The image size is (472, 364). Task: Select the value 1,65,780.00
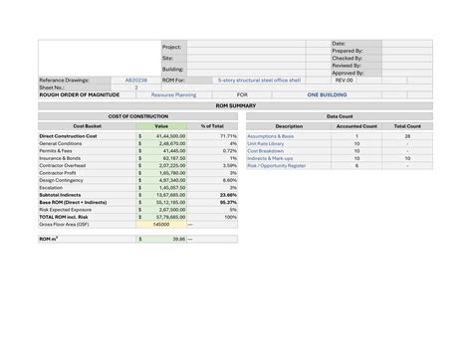tap(161, 173)
